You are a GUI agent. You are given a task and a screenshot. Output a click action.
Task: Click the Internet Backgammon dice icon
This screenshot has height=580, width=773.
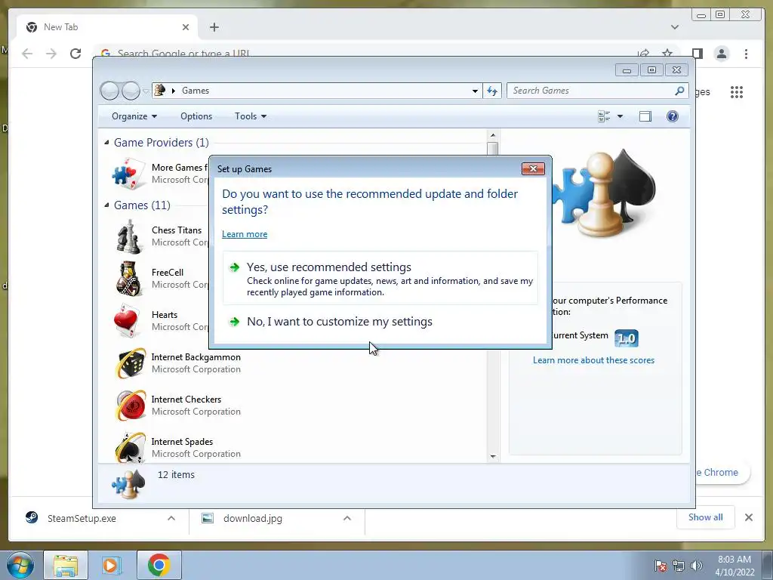[x=131, y=363]
